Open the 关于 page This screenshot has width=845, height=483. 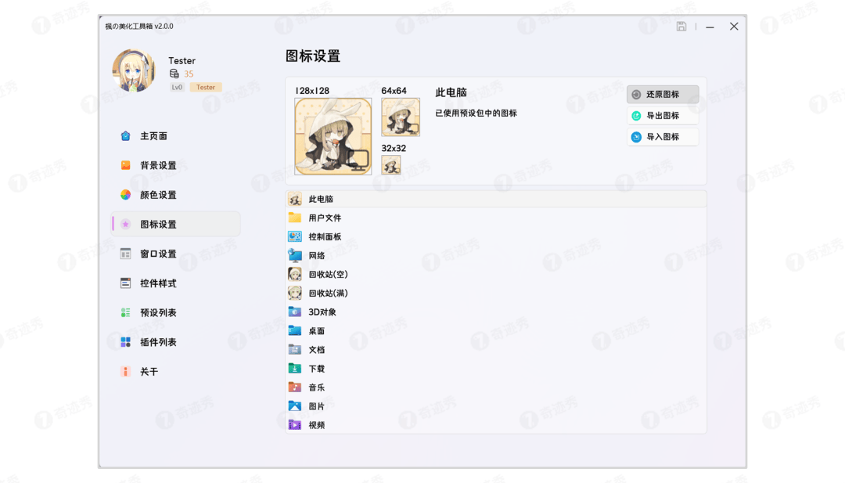coord(176,371)
